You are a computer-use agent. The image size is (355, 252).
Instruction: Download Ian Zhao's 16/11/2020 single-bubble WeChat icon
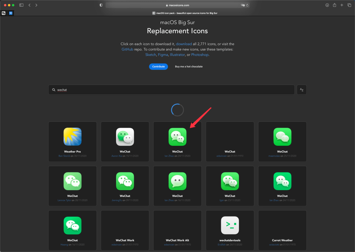click(x=177, y=181)
